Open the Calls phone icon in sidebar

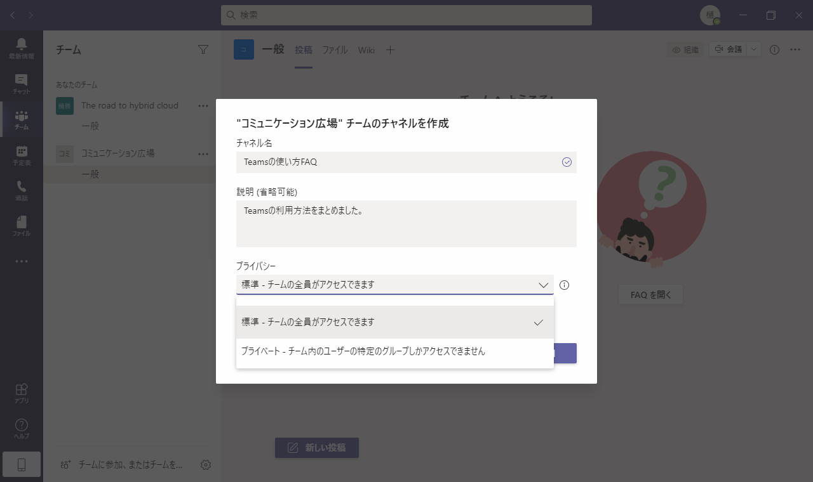pyautogui.click(x=22, y=190)
